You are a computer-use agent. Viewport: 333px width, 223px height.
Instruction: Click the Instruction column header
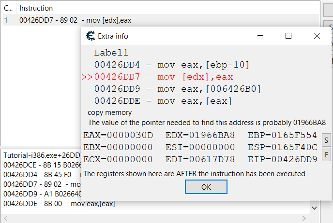tap(36, 8)
